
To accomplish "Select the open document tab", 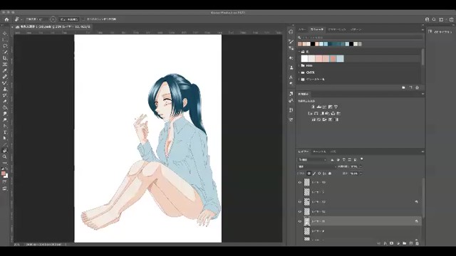I will tap(54, 27).
